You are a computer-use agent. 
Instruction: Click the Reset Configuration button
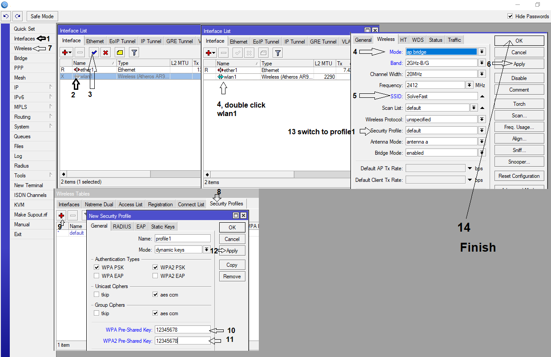pyautogui.click(x=519, y=176)
